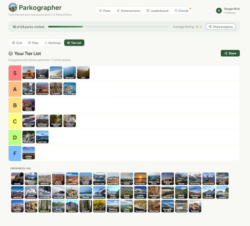250x226 pixels.
Task: Pick the unranked Hot Springs tile
Action: click(45, 193)
